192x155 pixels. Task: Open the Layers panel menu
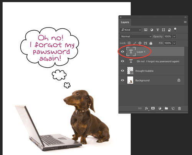coord(185,22)
